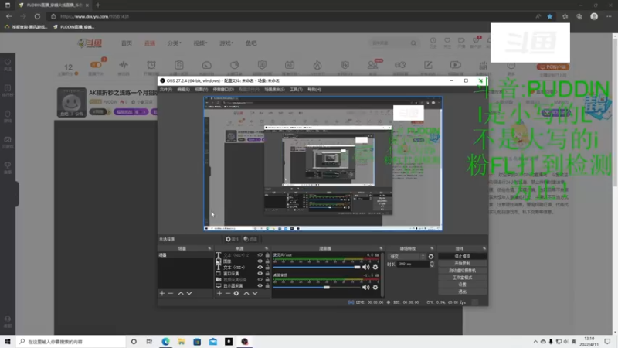The height and width of the screenshot is (348, 618).
Task: Open the transition properties gear next to 渐变
Action: (431, 257)
